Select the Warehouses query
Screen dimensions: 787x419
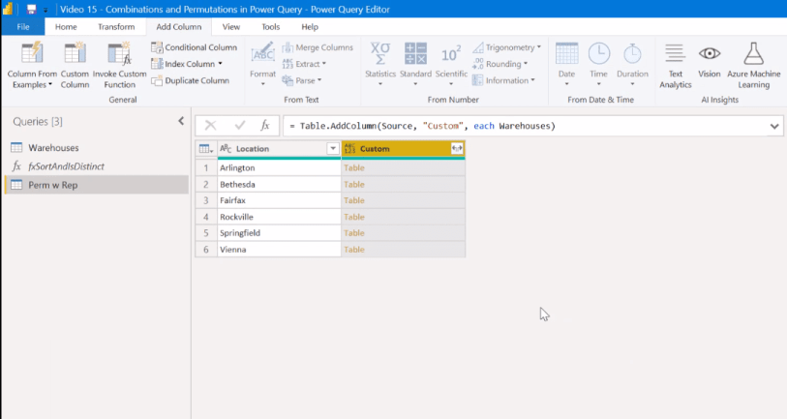(x=96, y=147)
